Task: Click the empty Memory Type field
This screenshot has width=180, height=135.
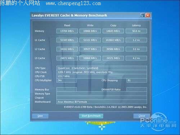Action: [102, 94]
